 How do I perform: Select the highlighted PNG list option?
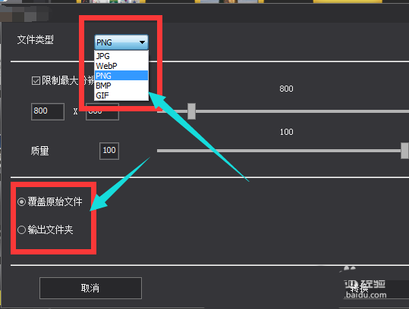(121, 76)
